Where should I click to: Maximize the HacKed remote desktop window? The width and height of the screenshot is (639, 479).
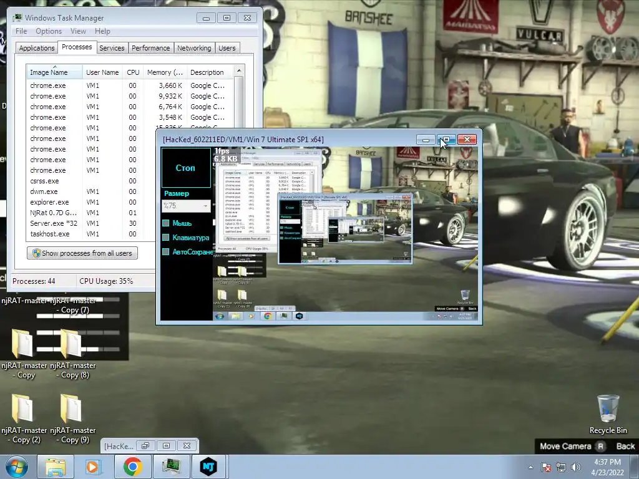(x=446, y=140)
